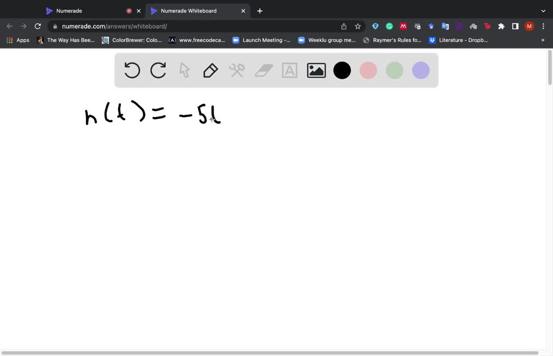Open the blue shield location extension

pos(375,26)
